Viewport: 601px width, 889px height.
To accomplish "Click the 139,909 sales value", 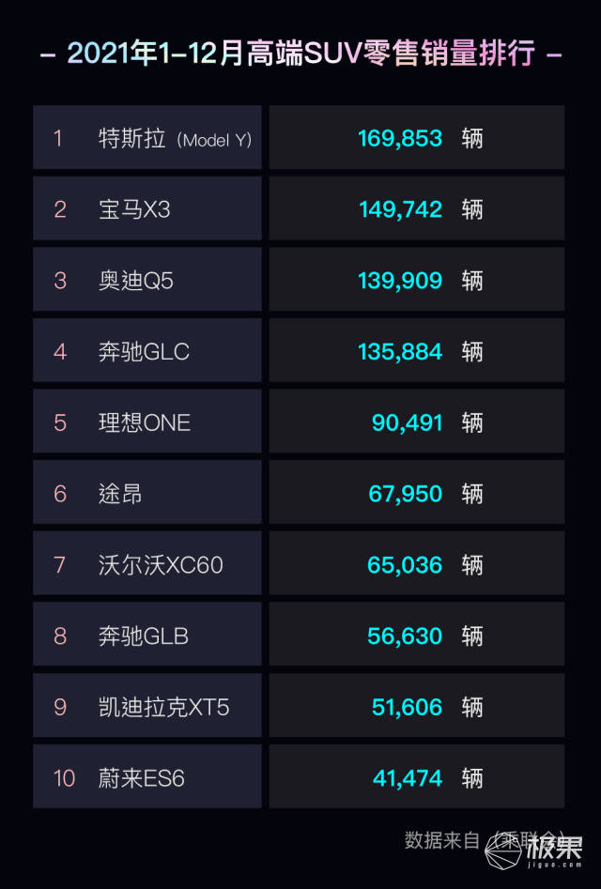I will (400, 281).
